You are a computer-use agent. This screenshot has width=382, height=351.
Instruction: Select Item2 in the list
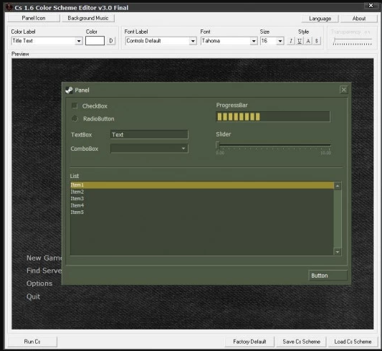(202, 192)
